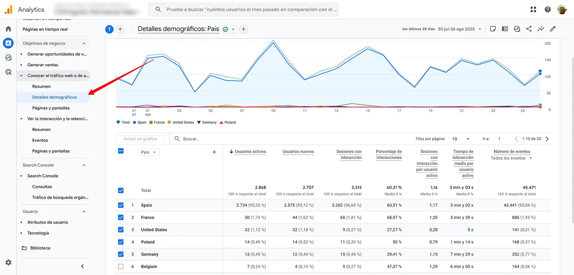Select the Reports icon in the left rail

coord(8,43)
